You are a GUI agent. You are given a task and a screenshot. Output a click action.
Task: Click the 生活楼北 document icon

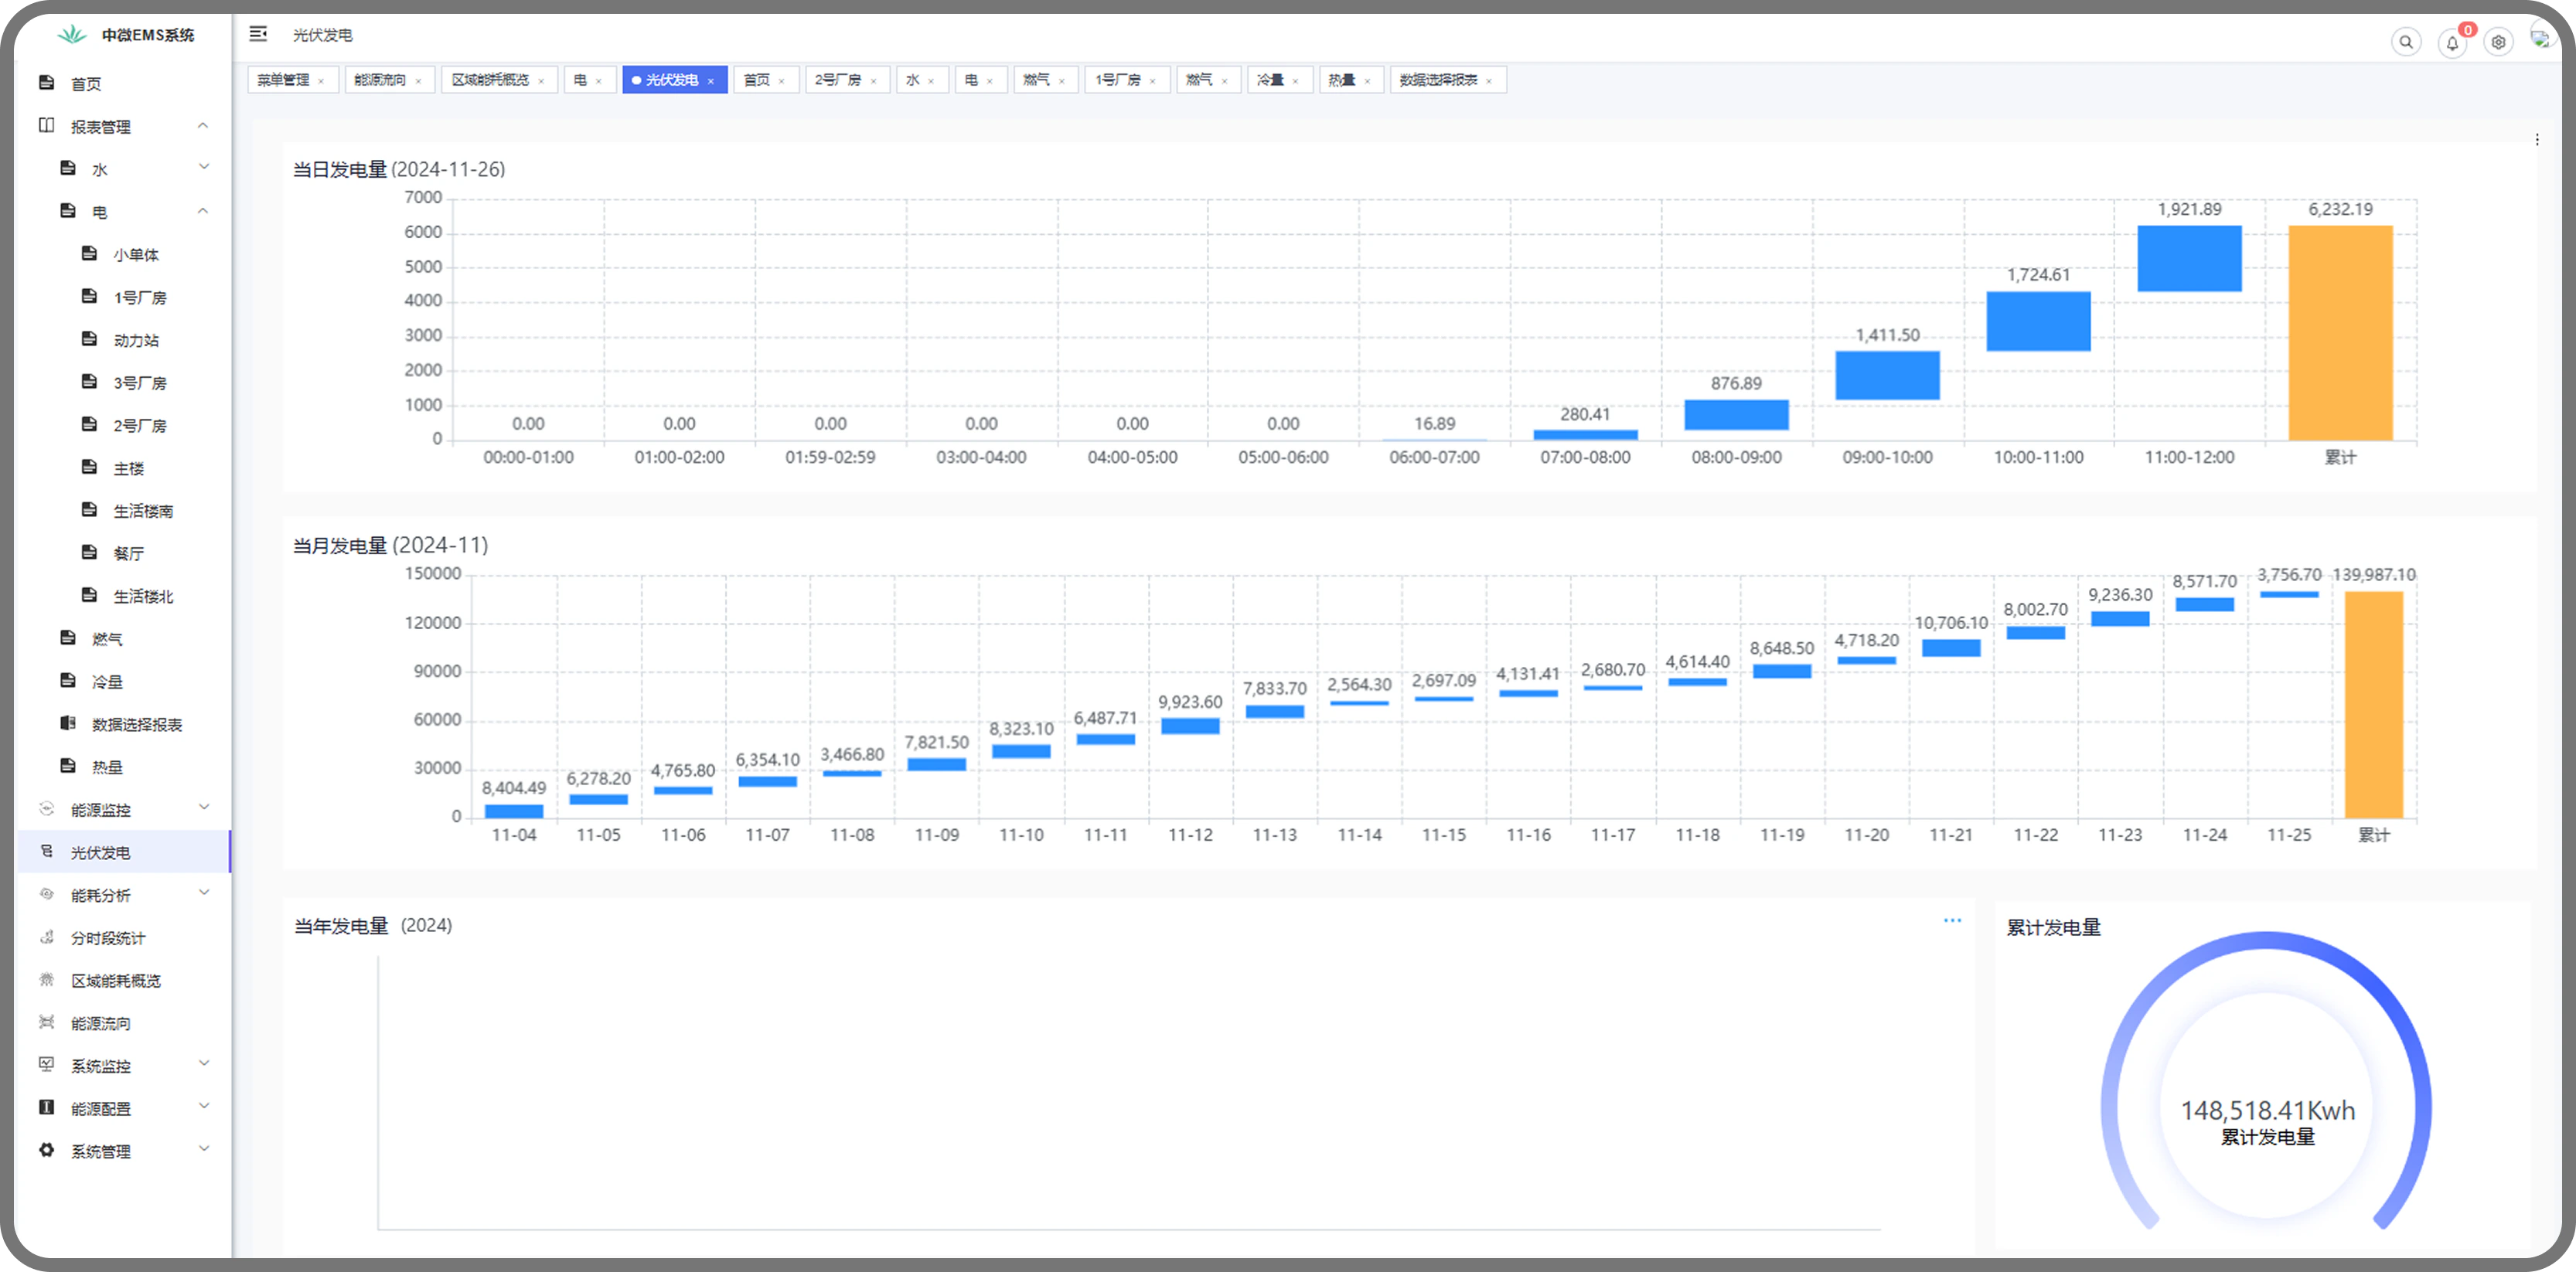89,596
